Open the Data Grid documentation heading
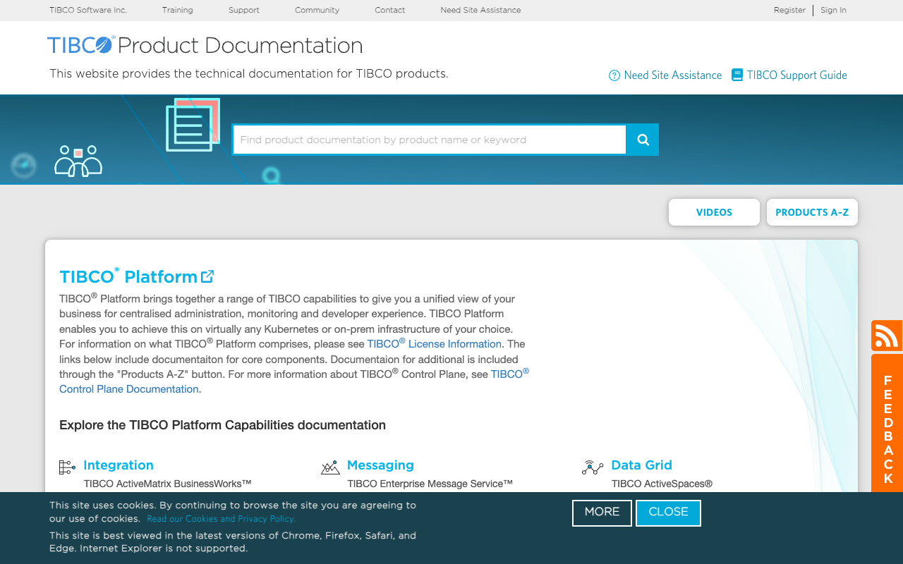 point(641,465)
